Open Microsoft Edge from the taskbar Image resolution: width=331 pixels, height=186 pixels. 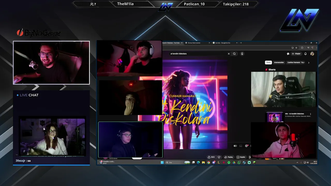[x=198, y=162]
